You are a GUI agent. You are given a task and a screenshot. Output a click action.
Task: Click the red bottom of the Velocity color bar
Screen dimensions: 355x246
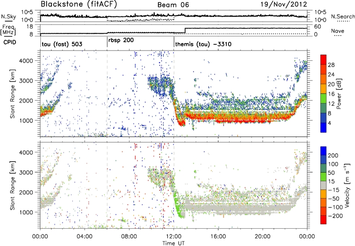click(x=323, y=220)
